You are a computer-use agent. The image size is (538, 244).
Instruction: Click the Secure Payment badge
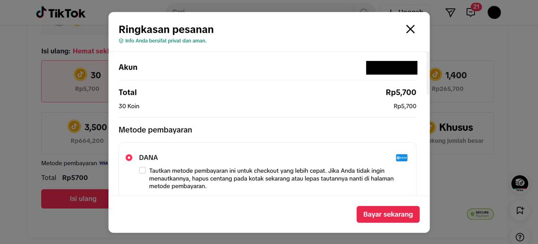[x=480, y=214]
